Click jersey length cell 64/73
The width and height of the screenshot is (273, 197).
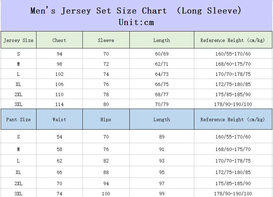click(x=162, y=74)
